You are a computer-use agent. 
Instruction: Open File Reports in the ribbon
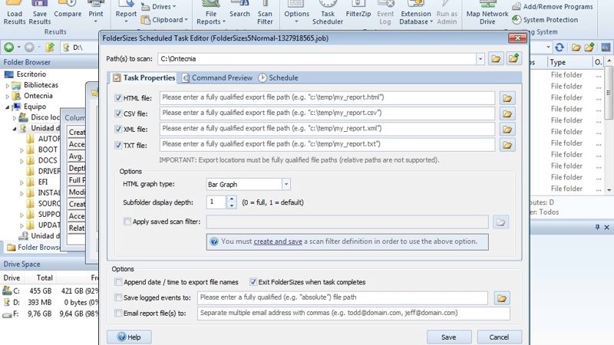[211, 13]
